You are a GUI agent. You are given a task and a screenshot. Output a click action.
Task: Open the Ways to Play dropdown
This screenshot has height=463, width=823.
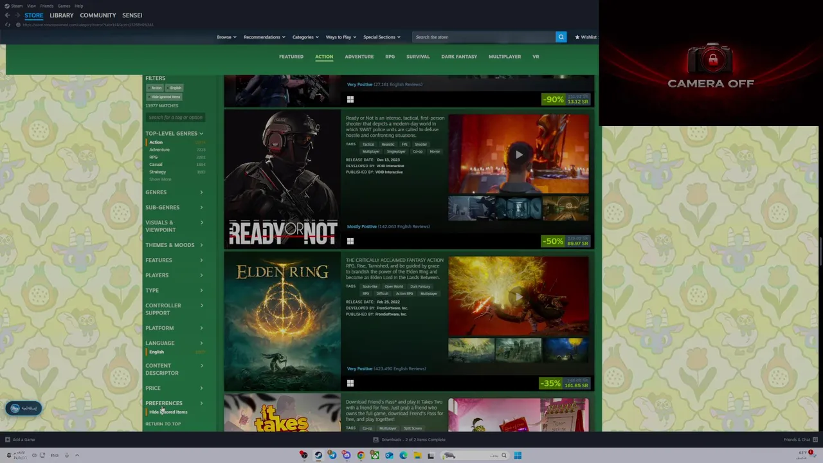pos(341,37)
